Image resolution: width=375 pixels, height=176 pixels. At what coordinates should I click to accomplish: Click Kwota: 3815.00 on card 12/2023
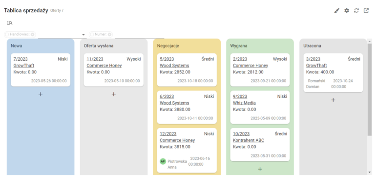pos(175,147)
